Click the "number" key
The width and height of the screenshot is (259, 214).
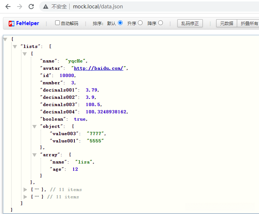click(52, 83)
